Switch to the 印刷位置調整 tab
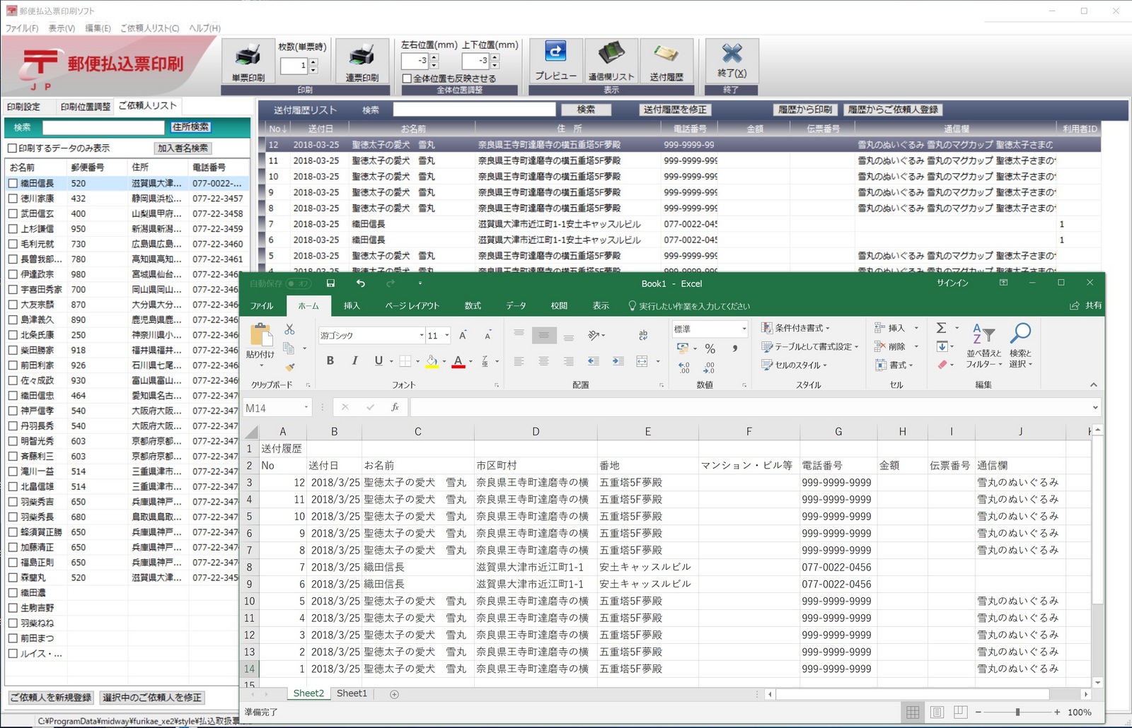This screenshot has height=728, width=1132. (86, 107)
